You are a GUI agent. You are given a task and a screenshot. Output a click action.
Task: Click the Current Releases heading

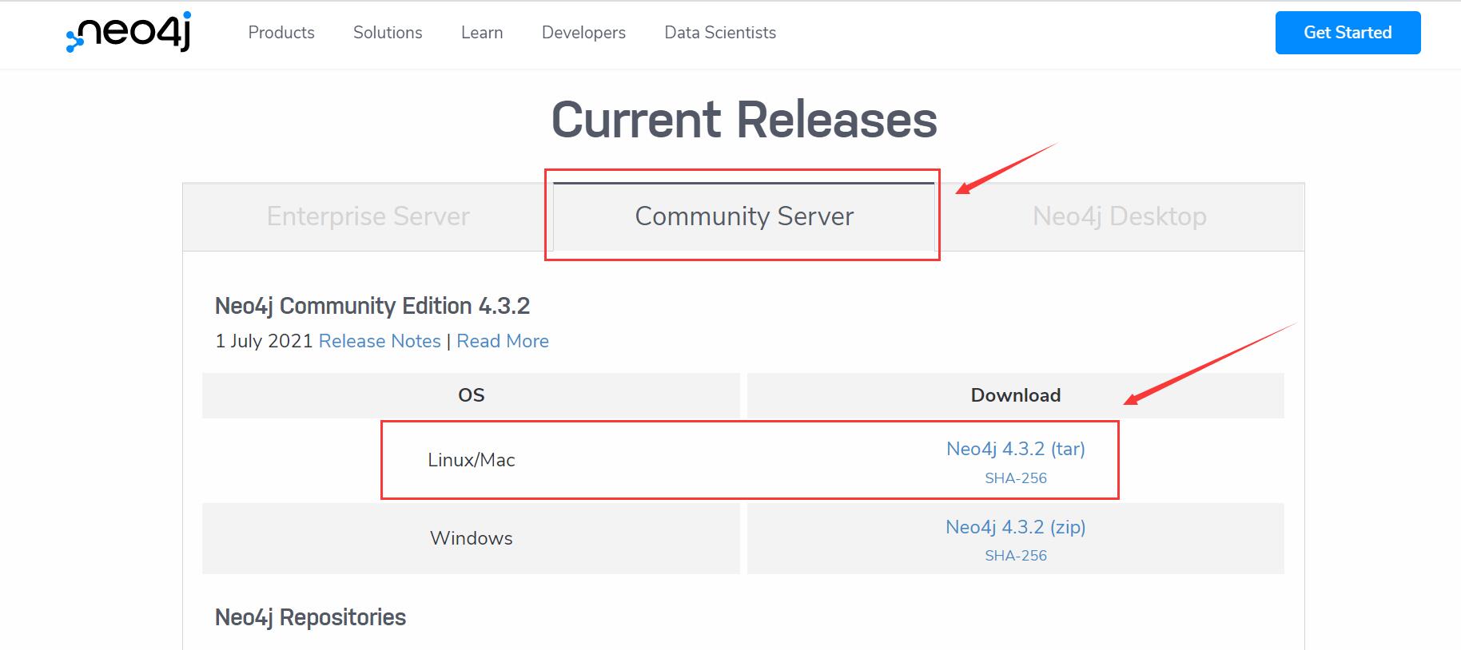pos(744,120)
